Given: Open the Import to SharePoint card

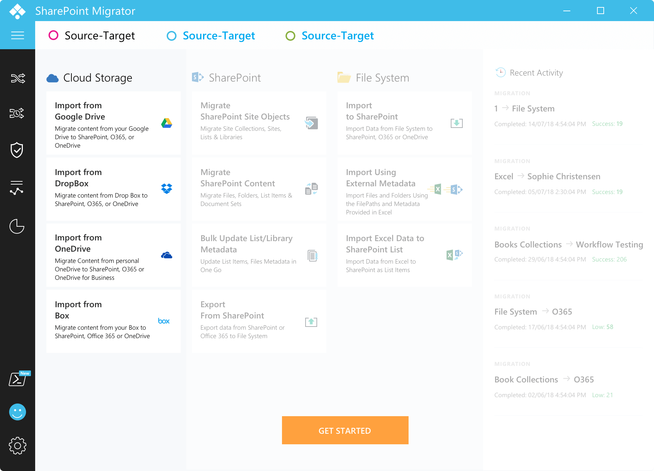Looking at the screenshot, I should pos(405,123).
